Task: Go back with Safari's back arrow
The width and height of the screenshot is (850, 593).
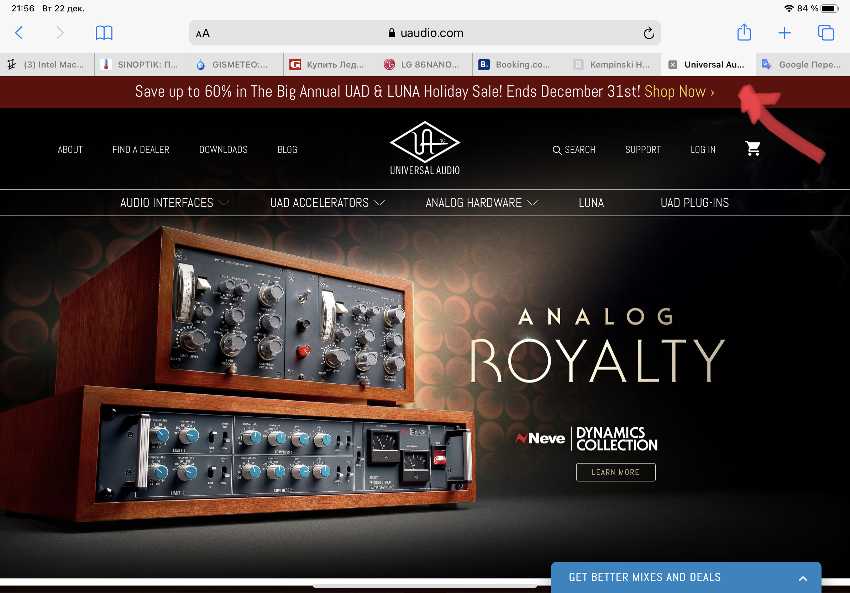Action: (19, 33)
